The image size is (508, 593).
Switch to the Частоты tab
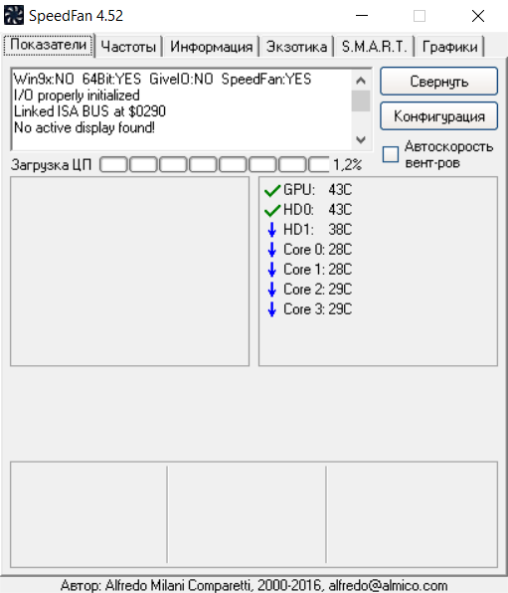128,47
